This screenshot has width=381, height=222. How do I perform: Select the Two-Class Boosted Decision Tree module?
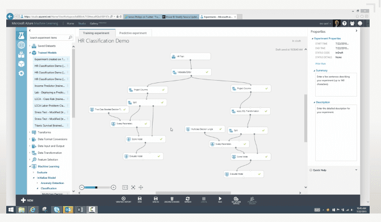point(109,110)
